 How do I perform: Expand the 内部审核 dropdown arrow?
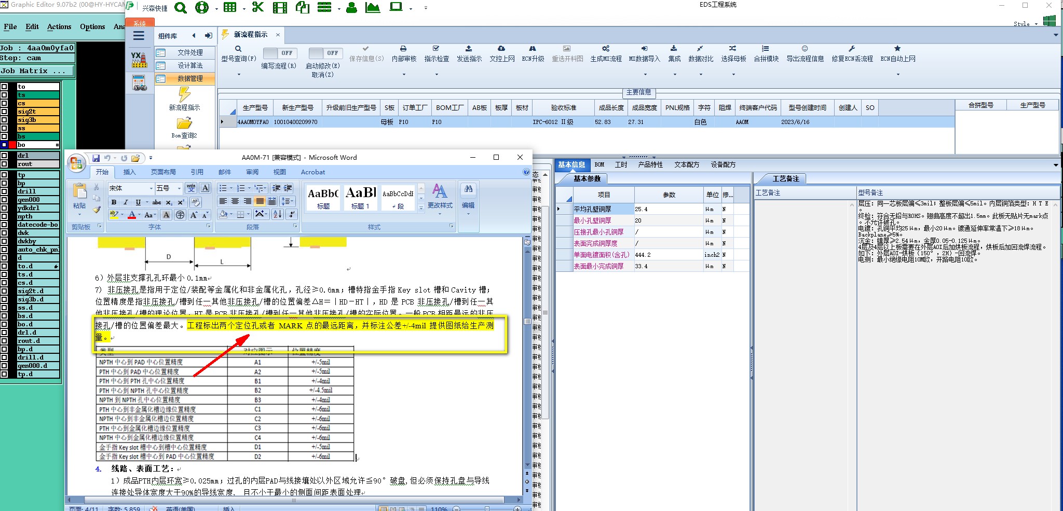(404, 75)
